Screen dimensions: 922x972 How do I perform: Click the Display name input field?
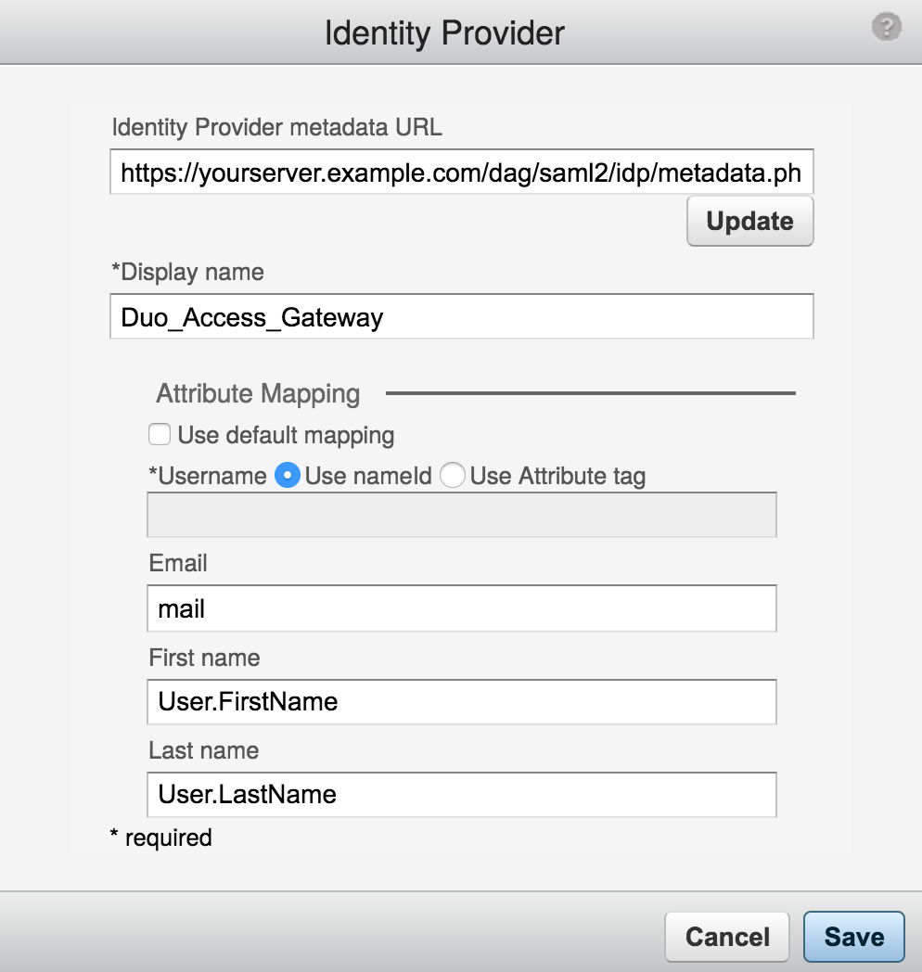coord(461,316)
